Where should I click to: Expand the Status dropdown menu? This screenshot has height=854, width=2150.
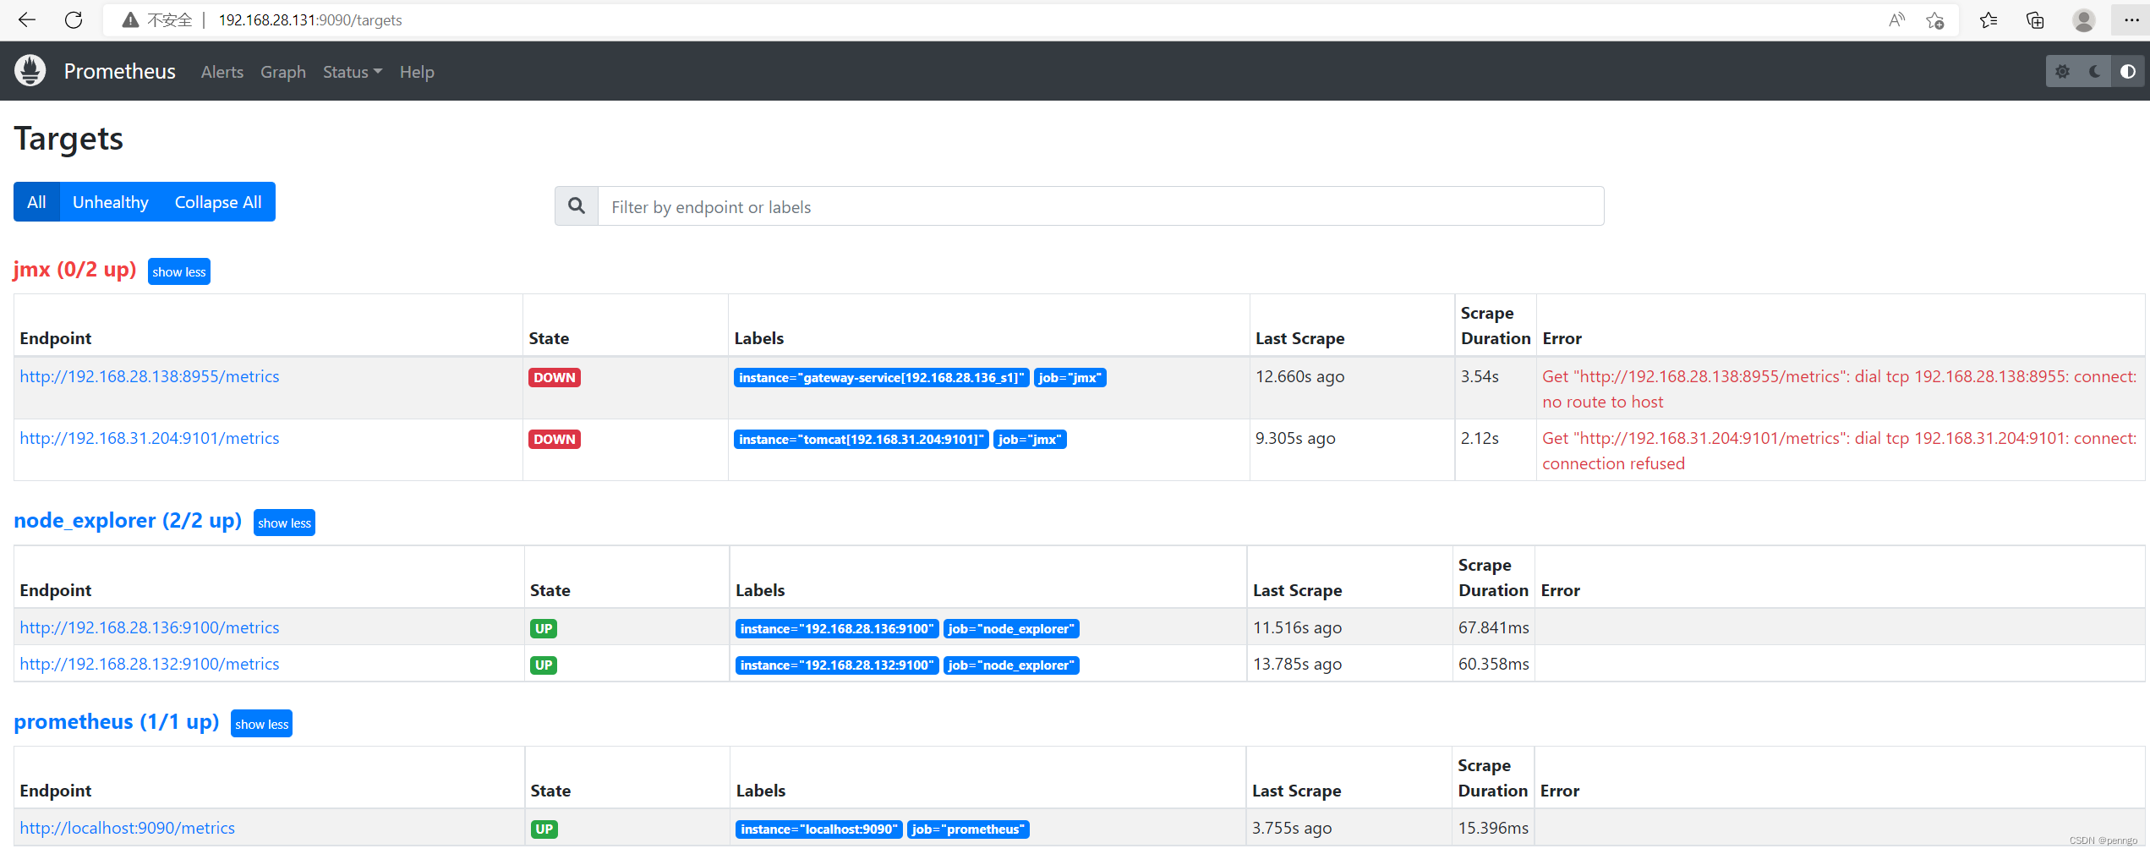353,73
